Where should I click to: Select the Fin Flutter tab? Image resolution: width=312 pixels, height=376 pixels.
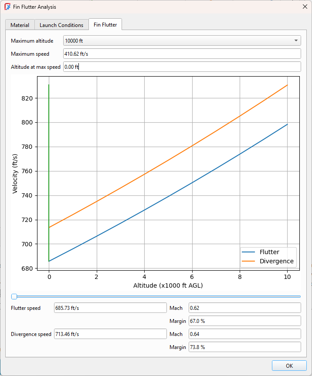(105, 25)
